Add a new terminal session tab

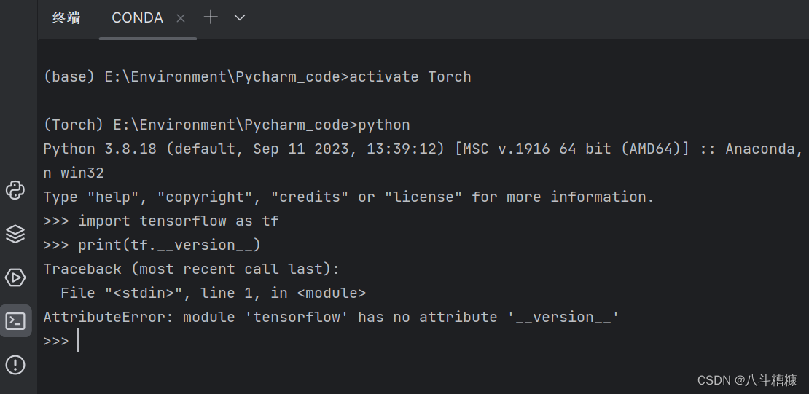tap(211, 17)
